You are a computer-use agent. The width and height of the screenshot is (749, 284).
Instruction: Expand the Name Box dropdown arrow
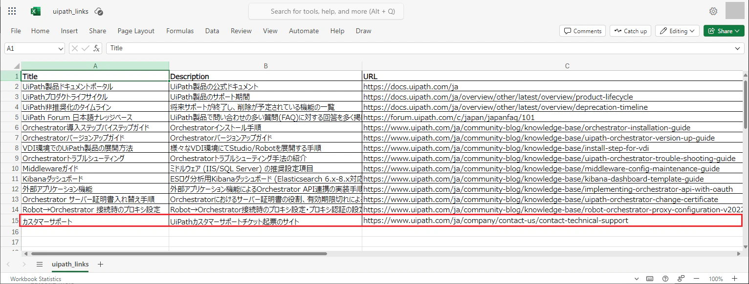click(x=61, y=48)
